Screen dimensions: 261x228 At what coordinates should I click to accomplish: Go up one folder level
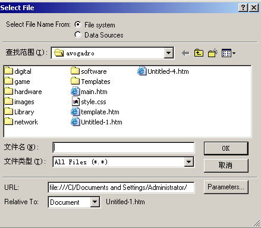coord(199,53)
